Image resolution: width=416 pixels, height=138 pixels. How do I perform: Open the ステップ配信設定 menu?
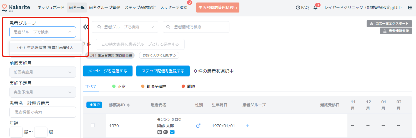(x=140, y=8)
